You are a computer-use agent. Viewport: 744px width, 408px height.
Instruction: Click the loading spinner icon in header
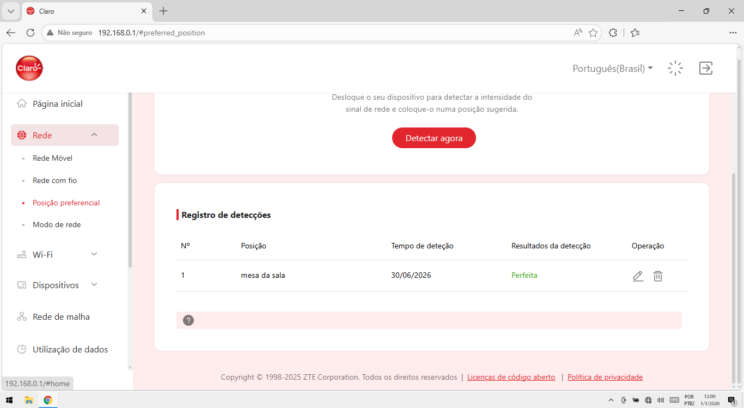(x=675, y=68)
